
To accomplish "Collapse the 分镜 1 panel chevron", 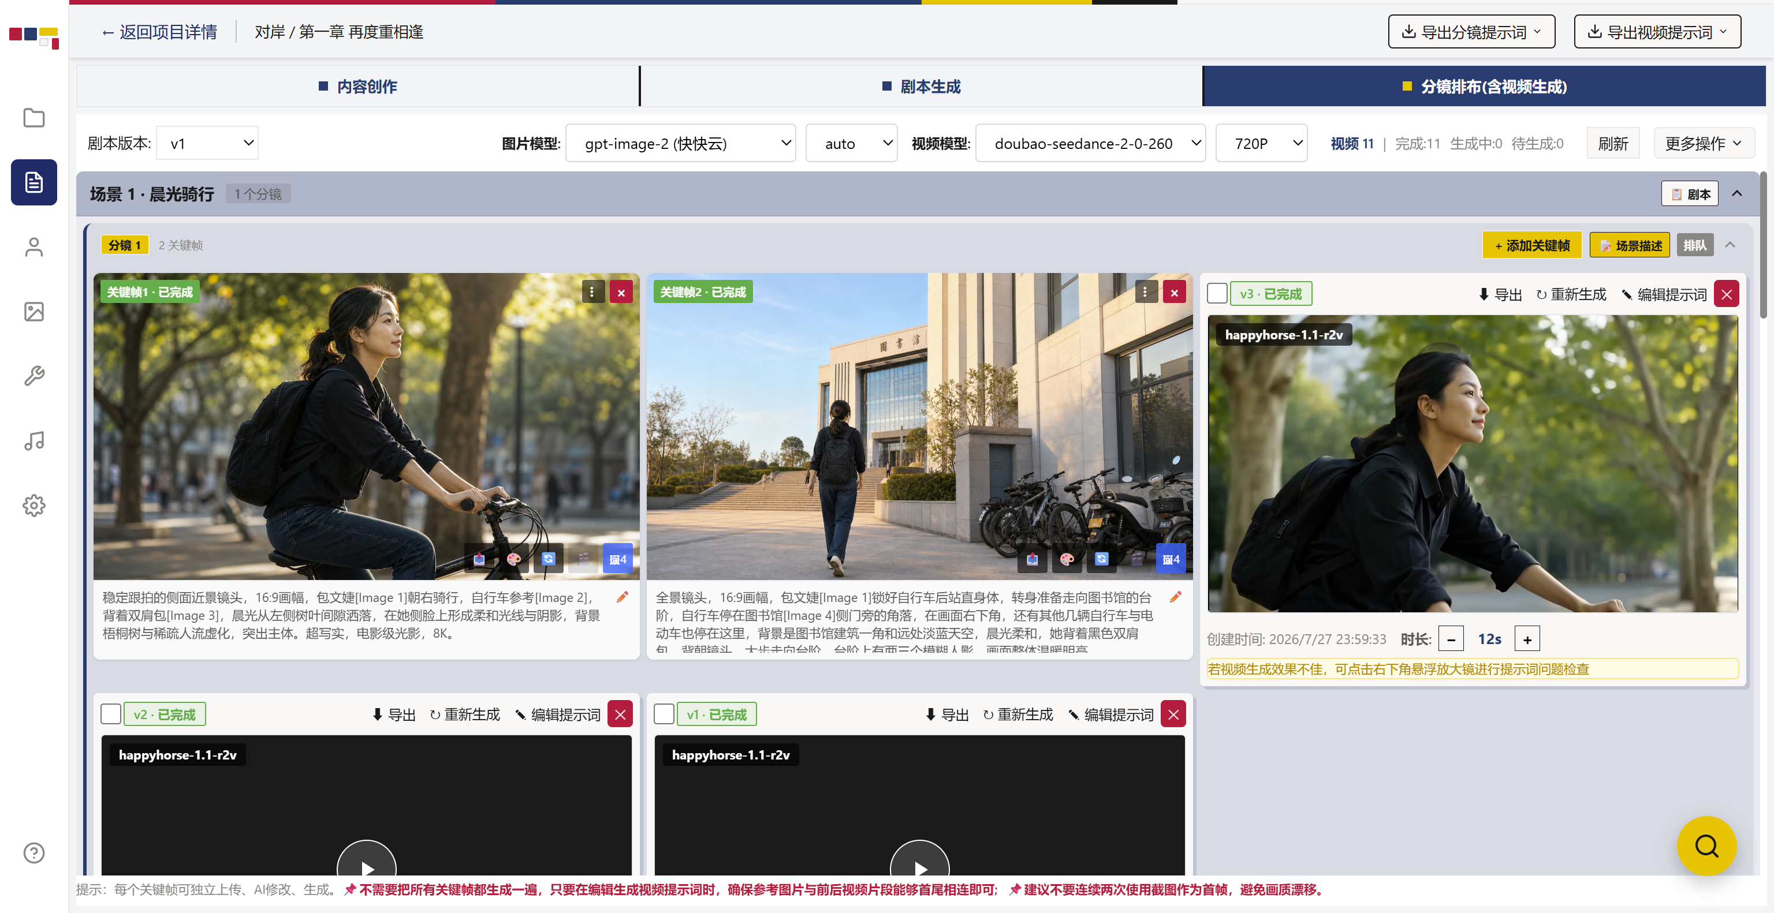I will coord(1730,245).
